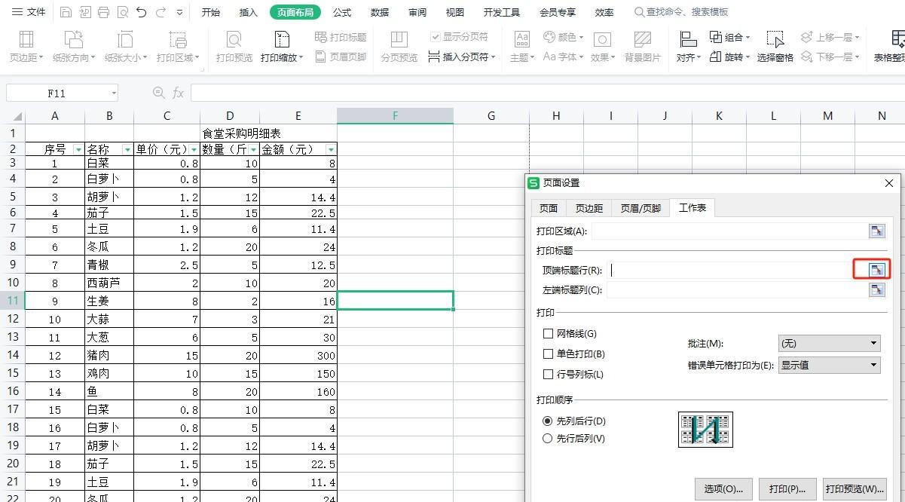Open the 批注(M) dropdown
The height and width of the screenshot is (502, 905).
click(x=829, y=344)
